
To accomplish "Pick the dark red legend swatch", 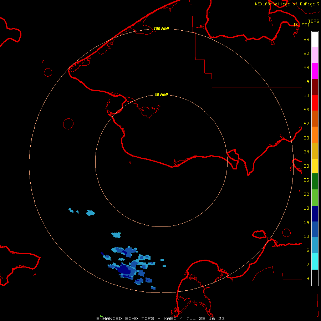I will coord(315,87).
